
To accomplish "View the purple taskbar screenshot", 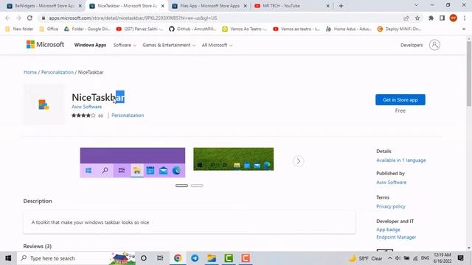I will [133, 163].
